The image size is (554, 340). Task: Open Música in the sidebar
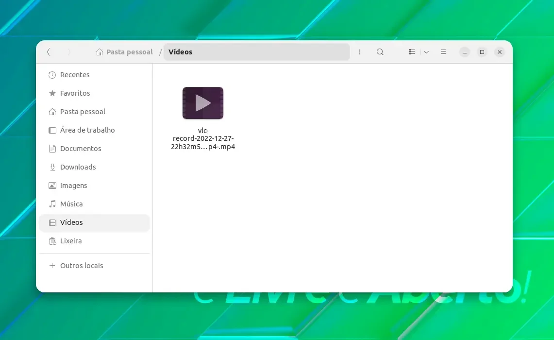click(x=94, y=204)
